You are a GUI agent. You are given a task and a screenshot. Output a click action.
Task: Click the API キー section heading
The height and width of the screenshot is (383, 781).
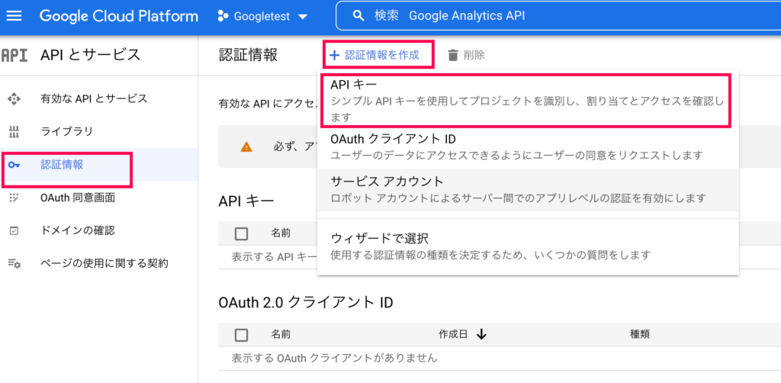point(246,201)
